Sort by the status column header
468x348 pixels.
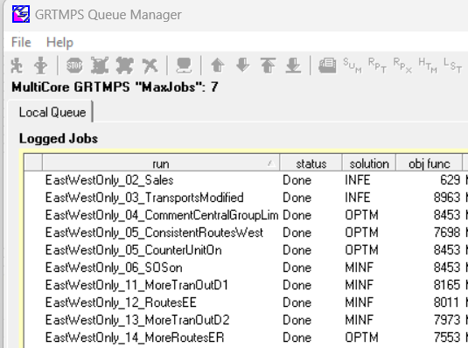point(311,164)
